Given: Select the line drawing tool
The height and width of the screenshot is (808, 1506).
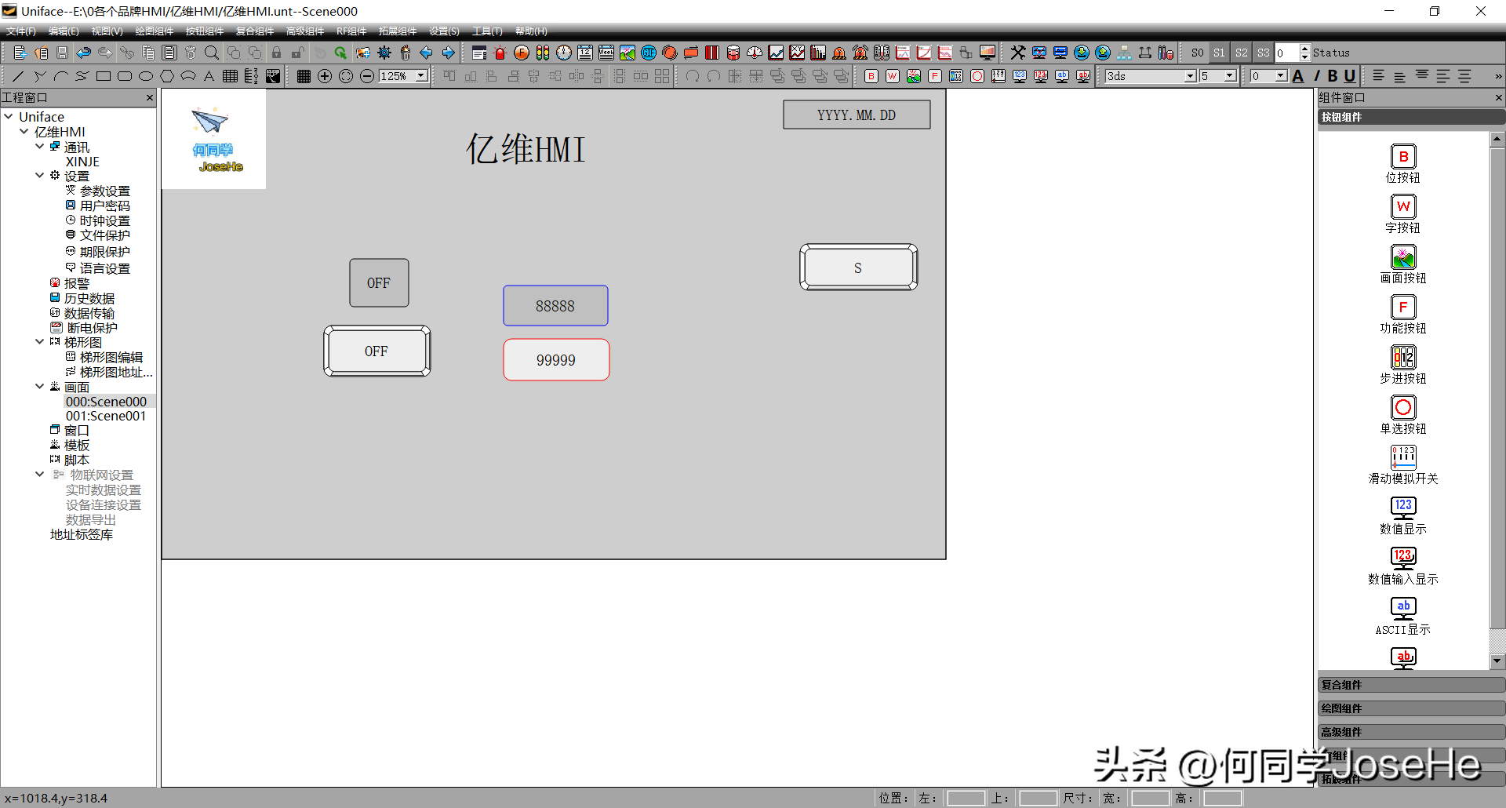Looking at the screenshot, I should tap(18, 76).
